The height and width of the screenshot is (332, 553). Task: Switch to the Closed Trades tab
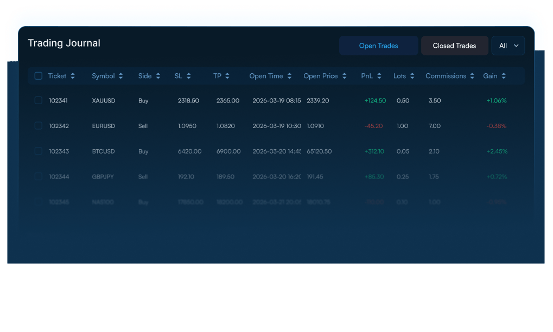point(455,46)
